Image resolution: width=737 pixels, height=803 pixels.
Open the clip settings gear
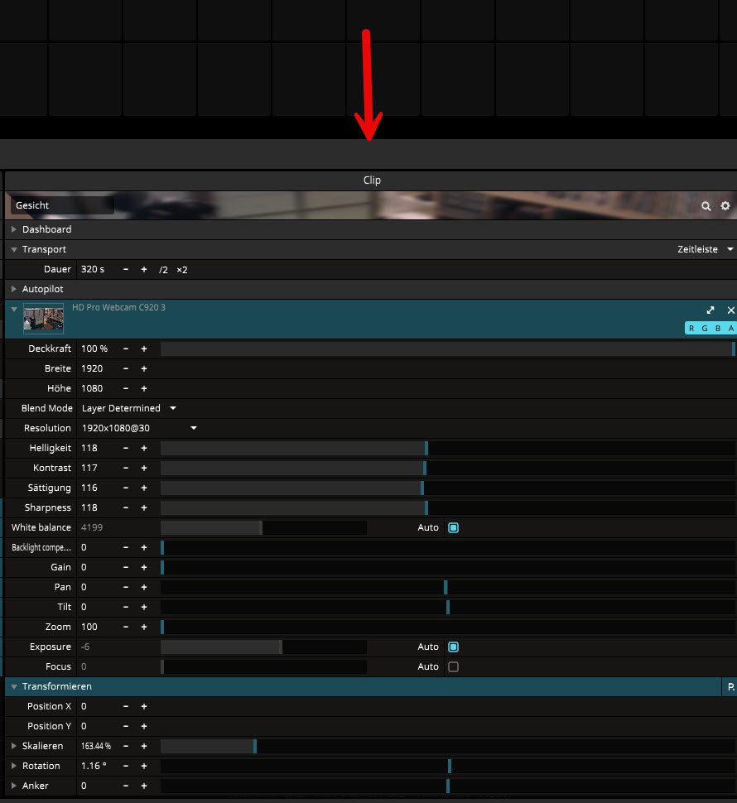coord(725,206)
